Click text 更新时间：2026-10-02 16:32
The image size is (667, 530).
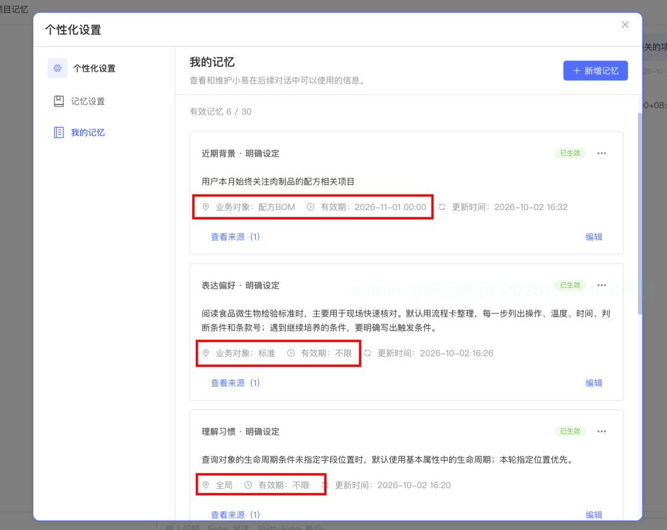510,207
